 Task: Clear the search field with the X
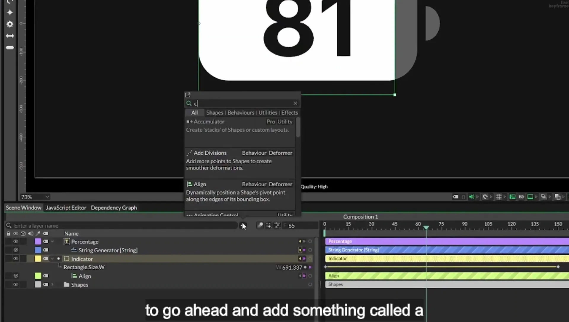pos(295,103)
